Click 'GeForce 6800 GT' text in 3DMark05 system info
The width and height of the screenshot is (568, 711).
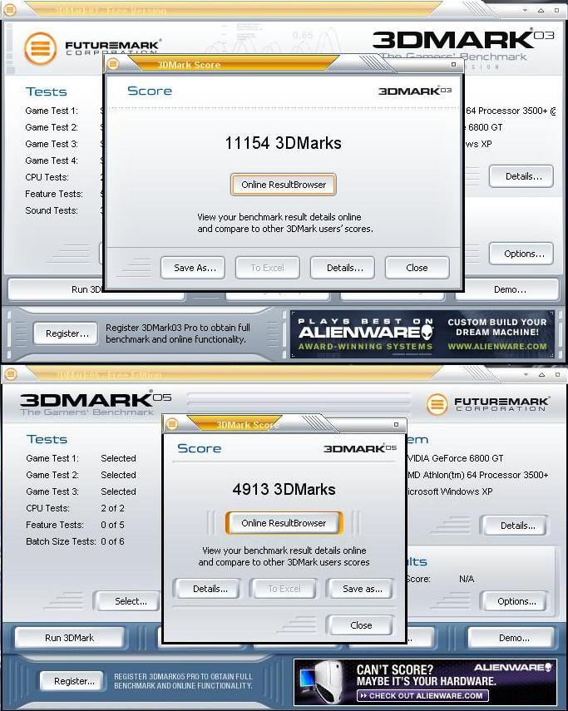point(467,458)
